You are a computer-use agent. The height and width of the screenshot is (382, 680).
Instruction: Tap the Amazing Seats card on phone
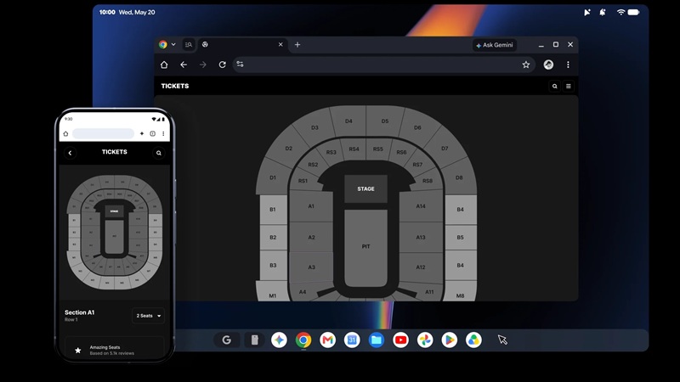click(x=115, y=350)
